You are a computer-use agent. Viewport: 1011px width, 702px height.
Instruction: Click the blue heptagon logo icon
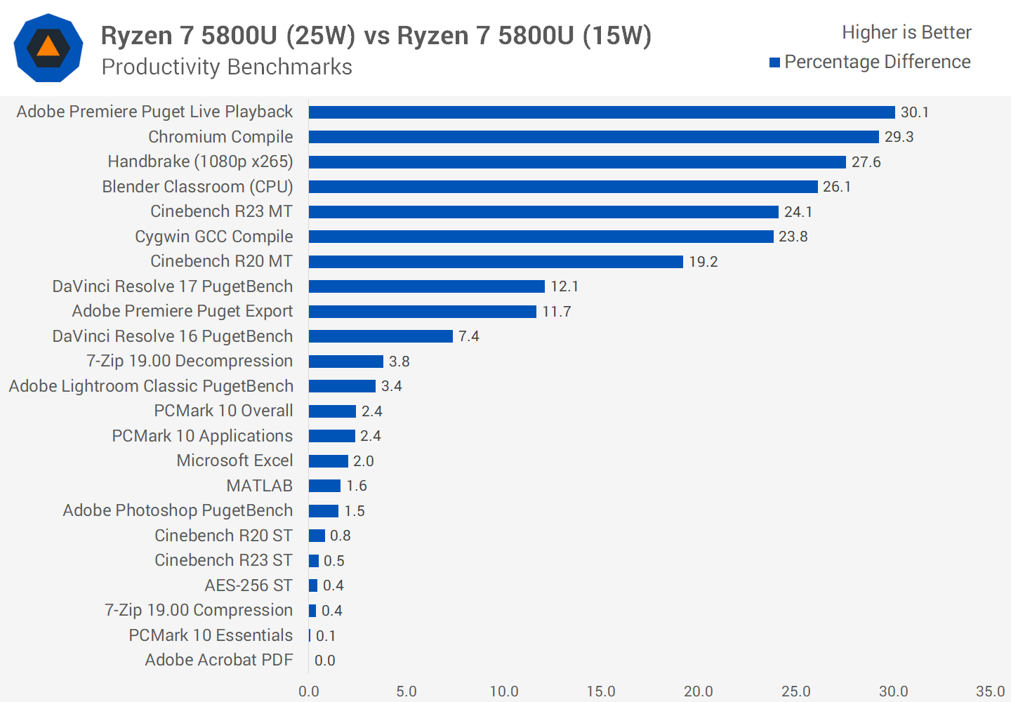click(x=48, y=48)
